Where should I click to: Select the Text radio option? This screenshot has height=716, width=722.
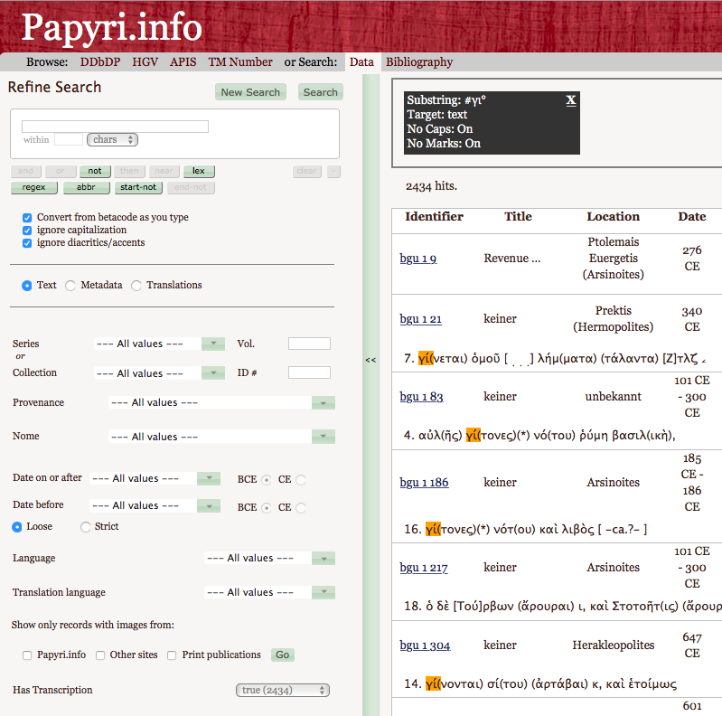coord(27,286)
